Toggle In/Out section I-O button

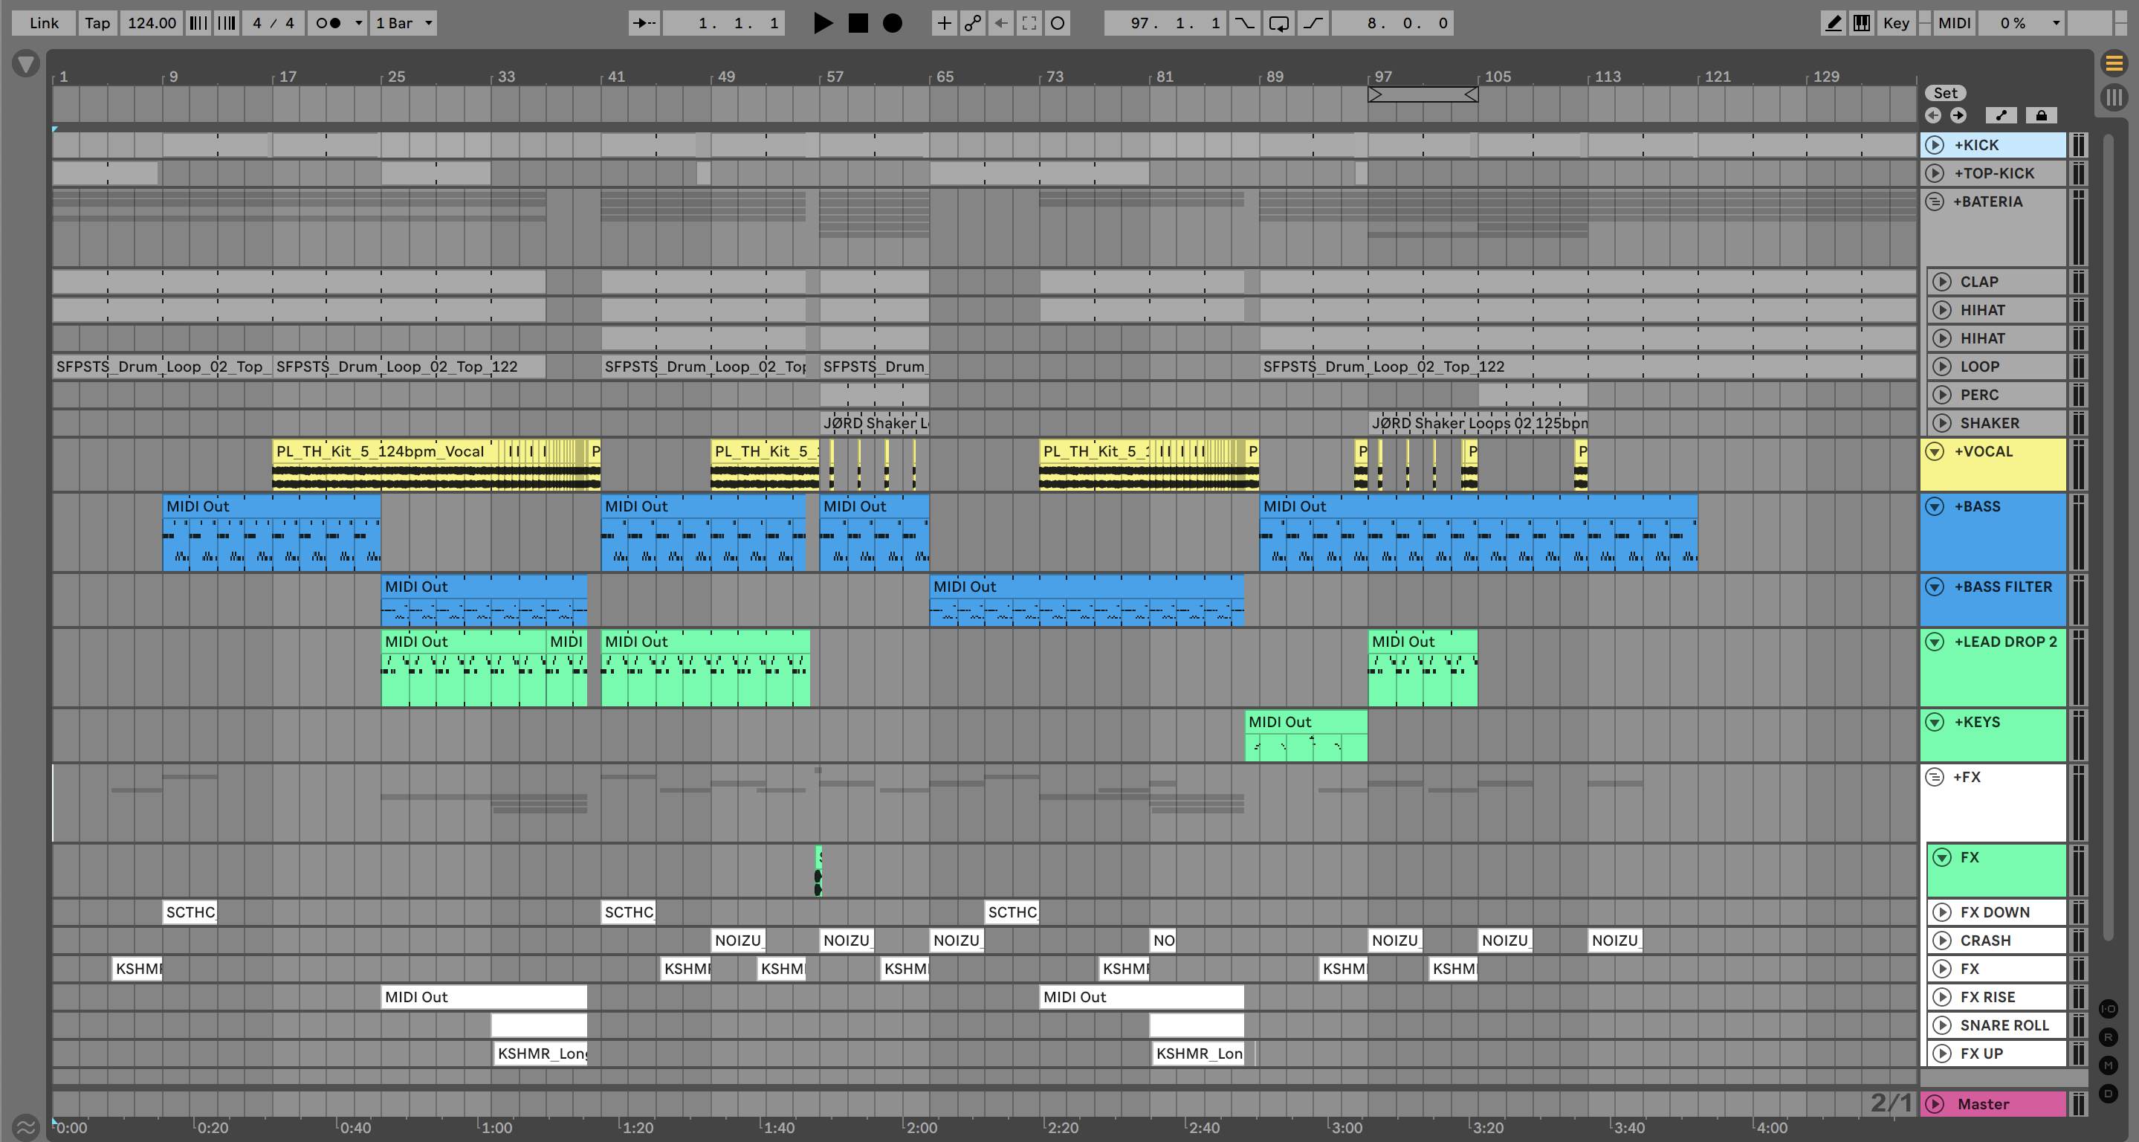point(2109,1009)
